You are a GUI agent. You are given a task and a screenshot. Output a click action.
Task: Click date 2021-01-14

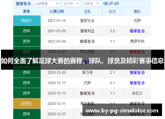pyautogui.click(x=57, y=20)
